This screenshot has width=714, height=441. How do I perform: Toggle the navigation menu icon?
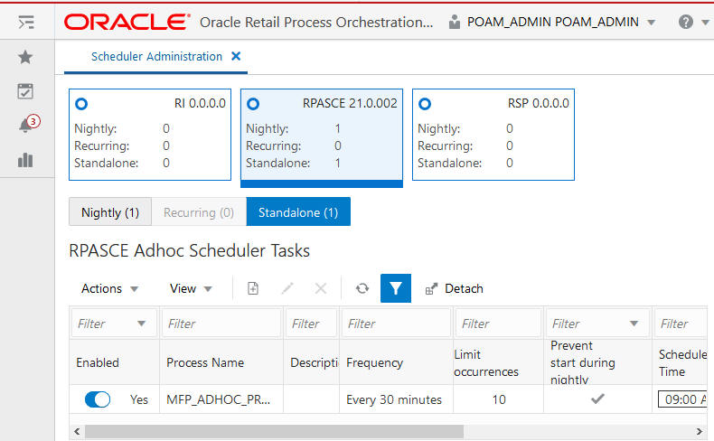click(26, 22)
